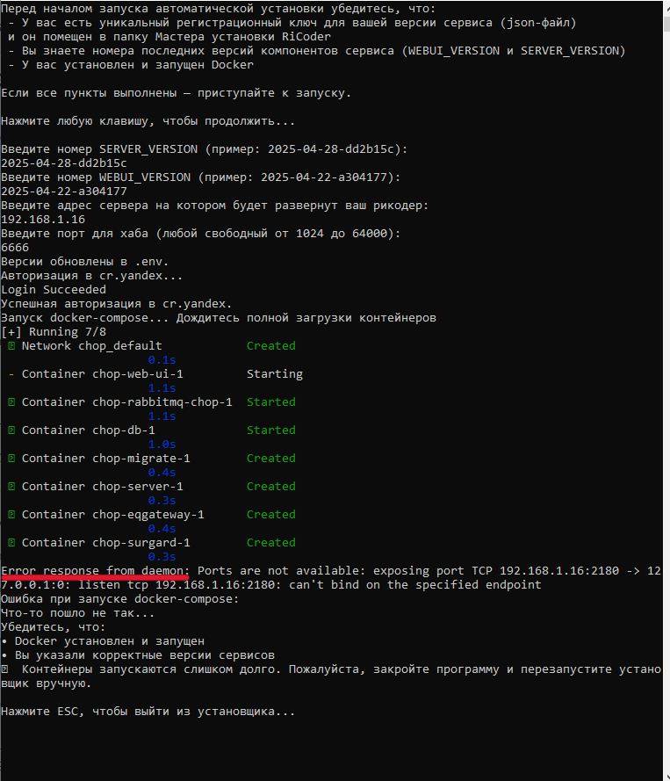Click the status glyph beside Container chop-server-1
The image size is (670, 781).
pos(11,487)
